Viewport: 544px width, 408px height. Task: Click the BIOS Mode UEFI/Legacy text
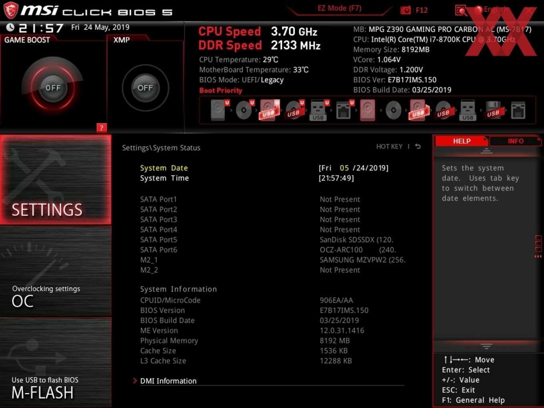(x=241, y=80)
